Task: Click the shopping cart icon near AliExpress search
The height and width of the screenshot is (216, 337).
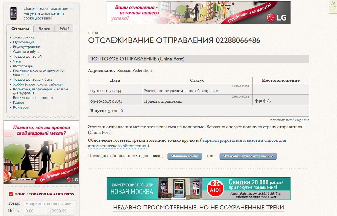Action: tap(11, 194)
